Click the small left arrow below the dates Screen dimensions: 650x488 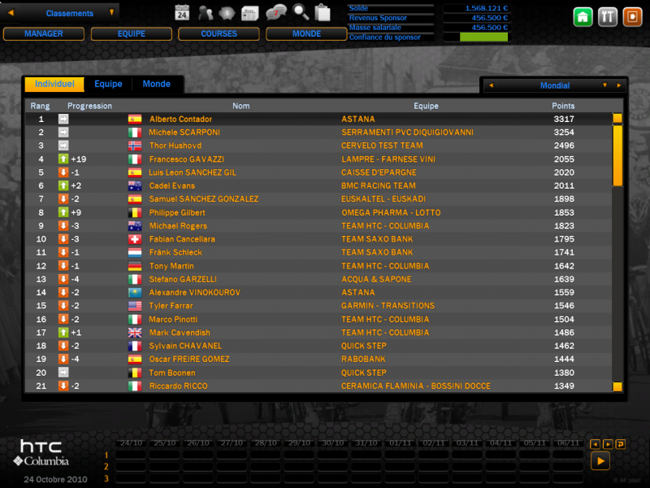pos(595,444)
